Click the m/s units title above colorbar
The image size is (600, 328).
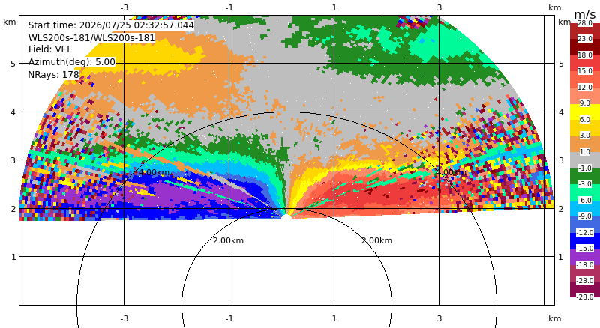pyautogui.click(x=585, y=14)
